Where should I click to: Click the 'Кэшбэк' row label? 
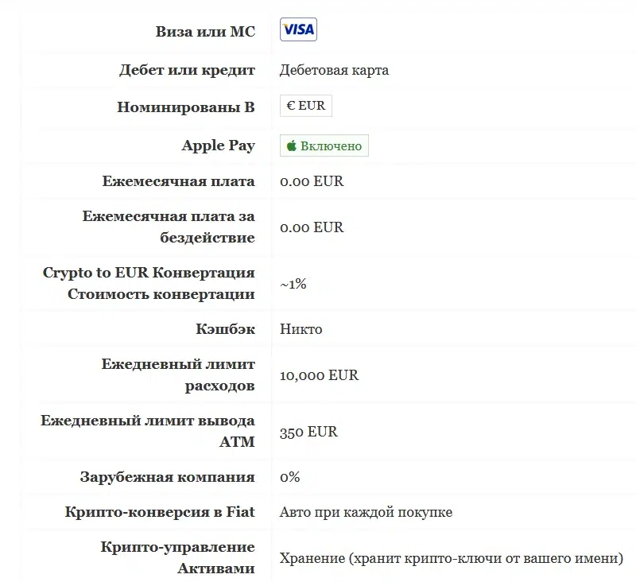tap(225, 329)
